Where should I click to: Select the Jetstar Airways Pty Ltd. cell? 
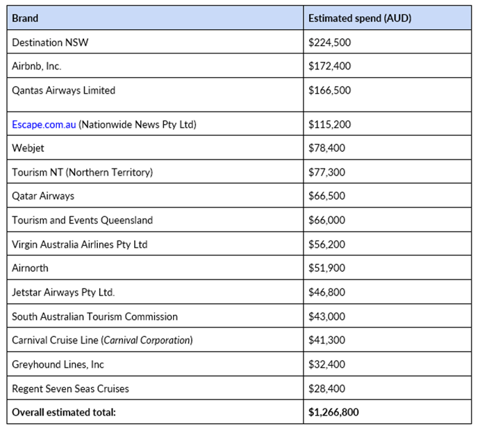tap(63, 292)
